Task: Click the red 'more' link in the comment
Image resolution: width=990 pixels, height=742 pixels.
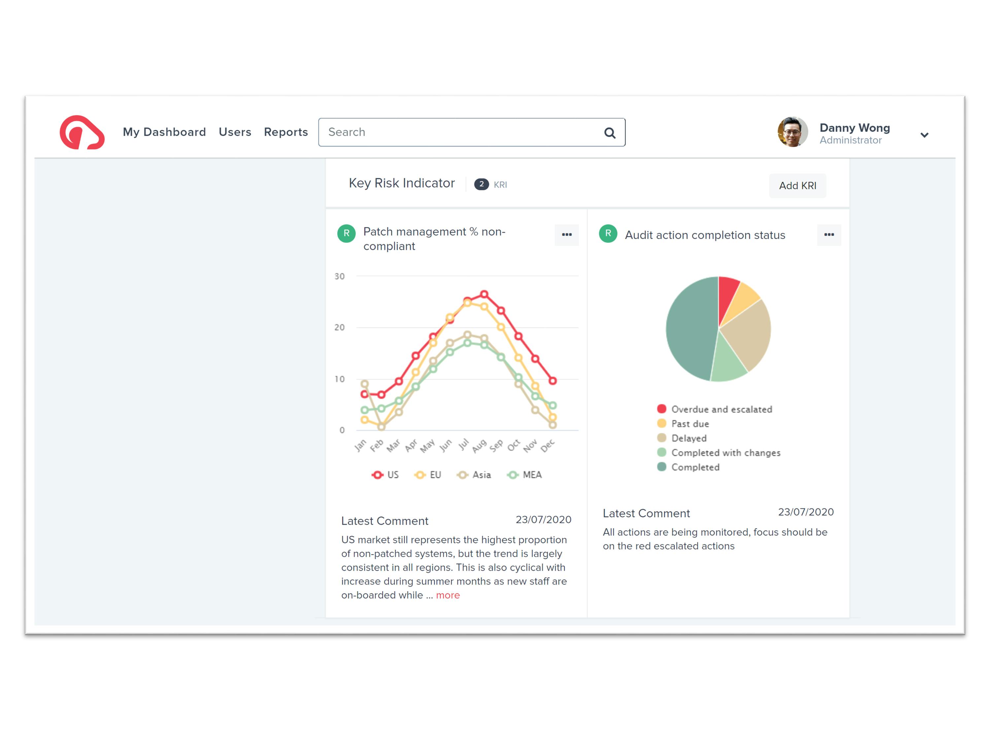Action: (x=447, y=595)
